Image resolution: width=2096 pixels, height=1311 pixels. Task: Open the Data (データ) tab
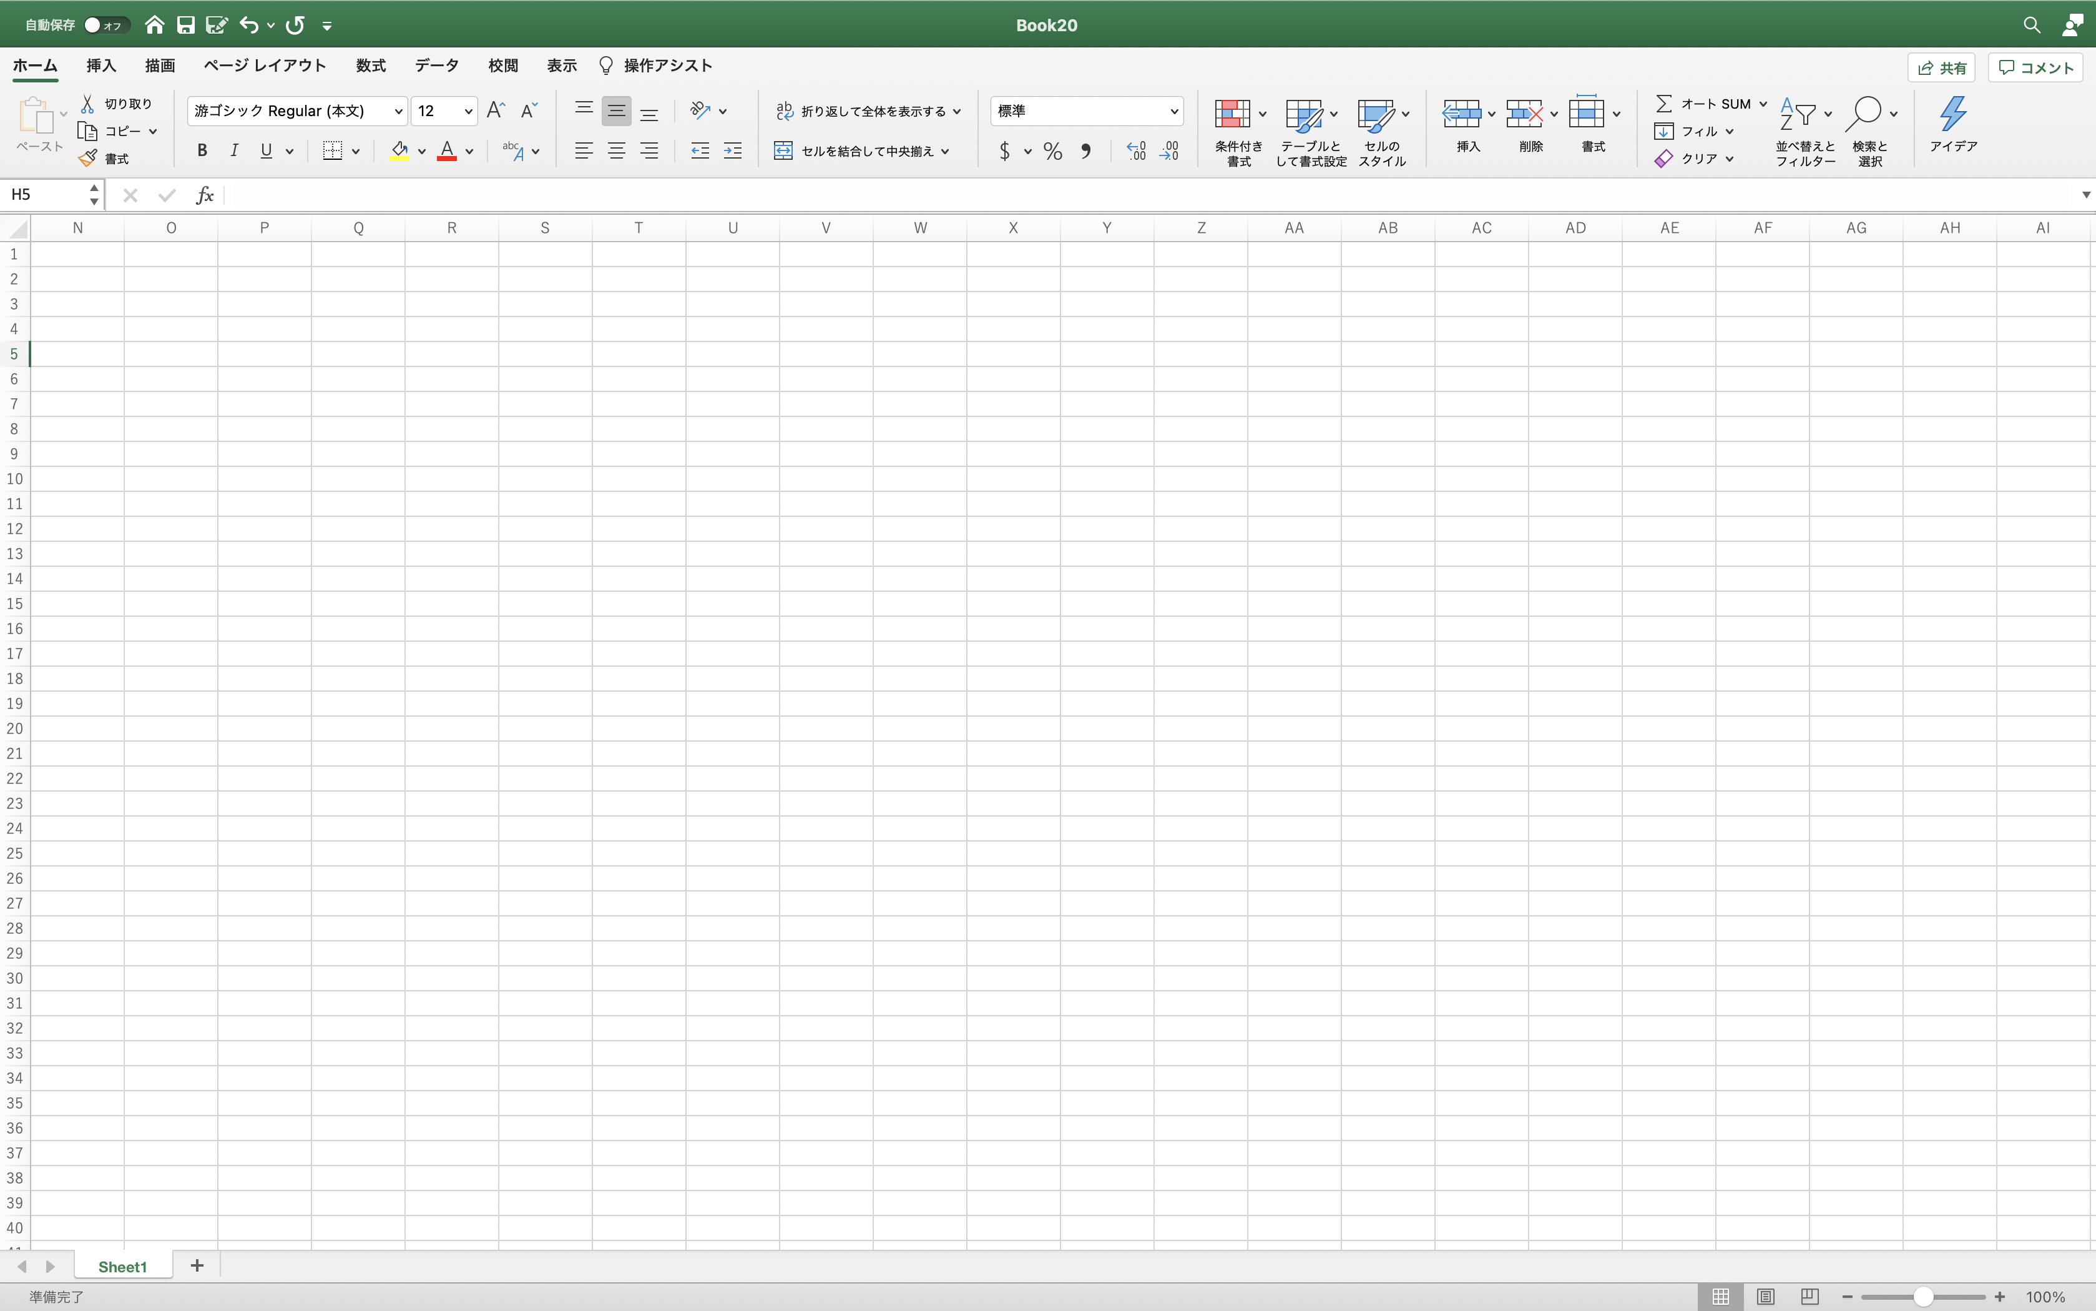(436, 66)
